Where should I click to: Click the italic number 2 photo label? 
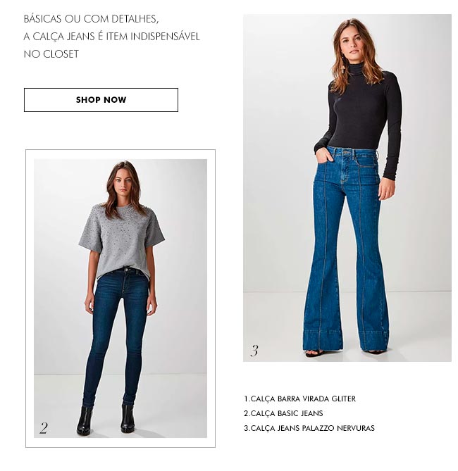click(43, 428)
